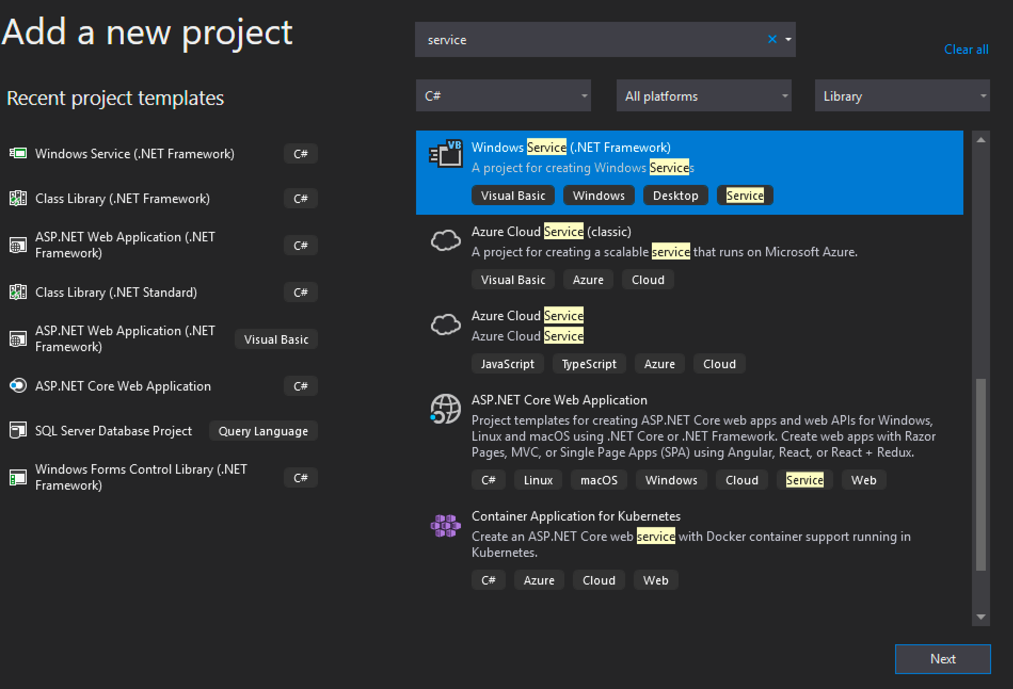
Task: Click the Cloud tag on Kubernetes result
Action: coord(599,580)
